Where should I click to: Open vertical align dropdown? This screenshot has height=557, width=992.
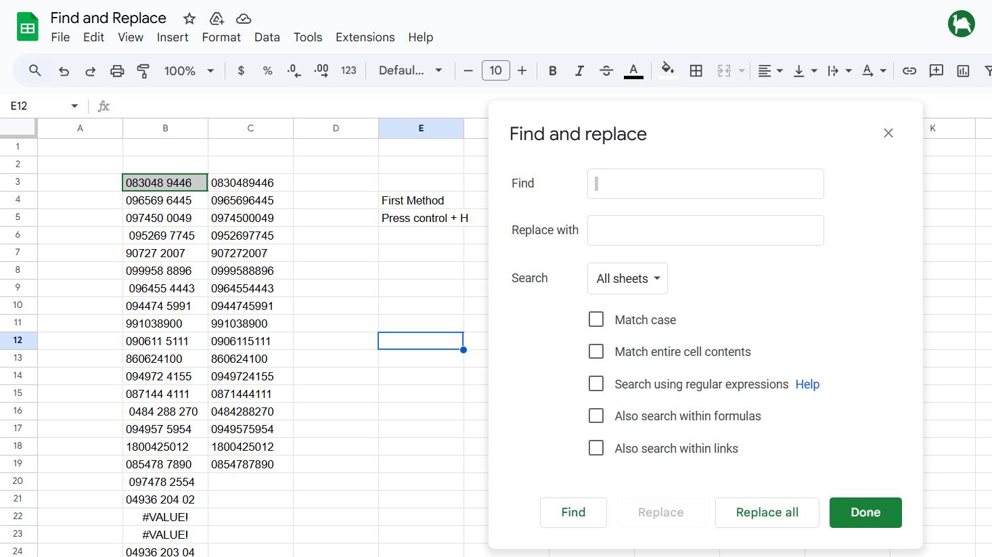pyautogui.click(x=805, y=70)
